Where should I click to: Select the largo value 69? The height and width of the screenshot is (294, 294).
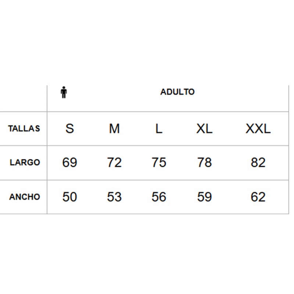click(69, 162)
